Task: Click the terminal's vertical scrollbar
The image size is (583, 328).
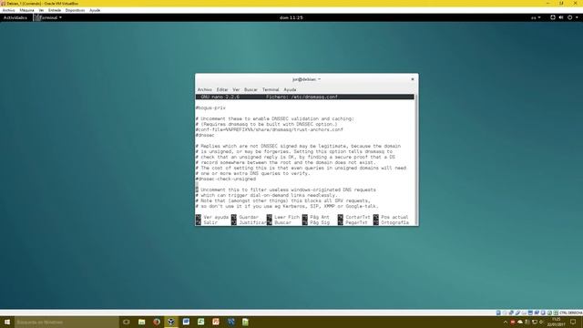Action: [x=416, y=160]
